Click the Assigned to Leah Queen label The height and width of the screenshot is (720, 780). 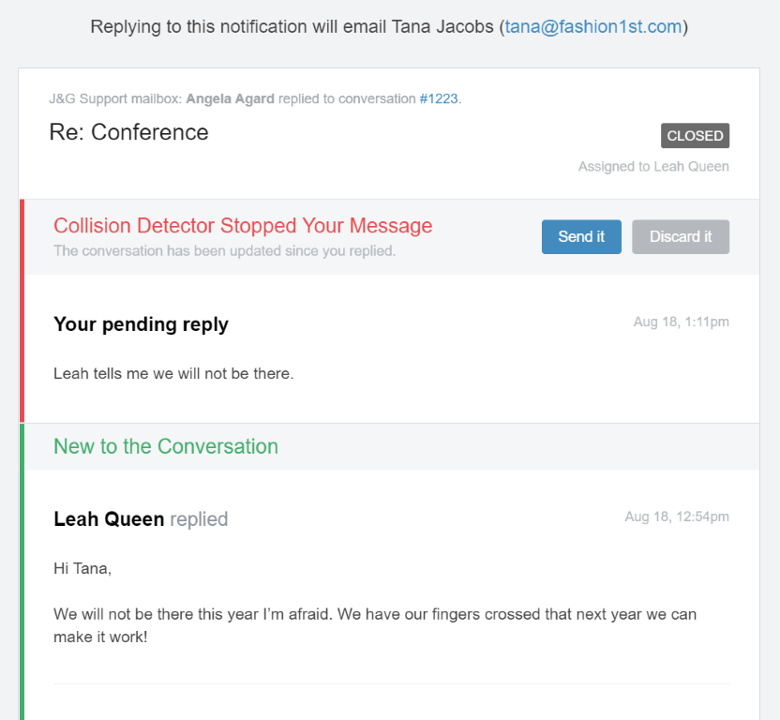[x=653, y=167]
